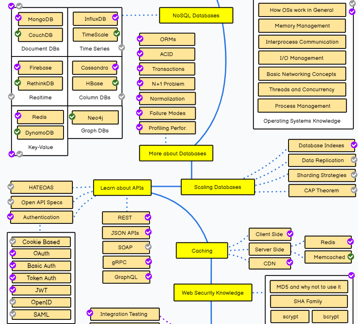Click the purple checkmark icon on MongoDB

coord(18,18)
